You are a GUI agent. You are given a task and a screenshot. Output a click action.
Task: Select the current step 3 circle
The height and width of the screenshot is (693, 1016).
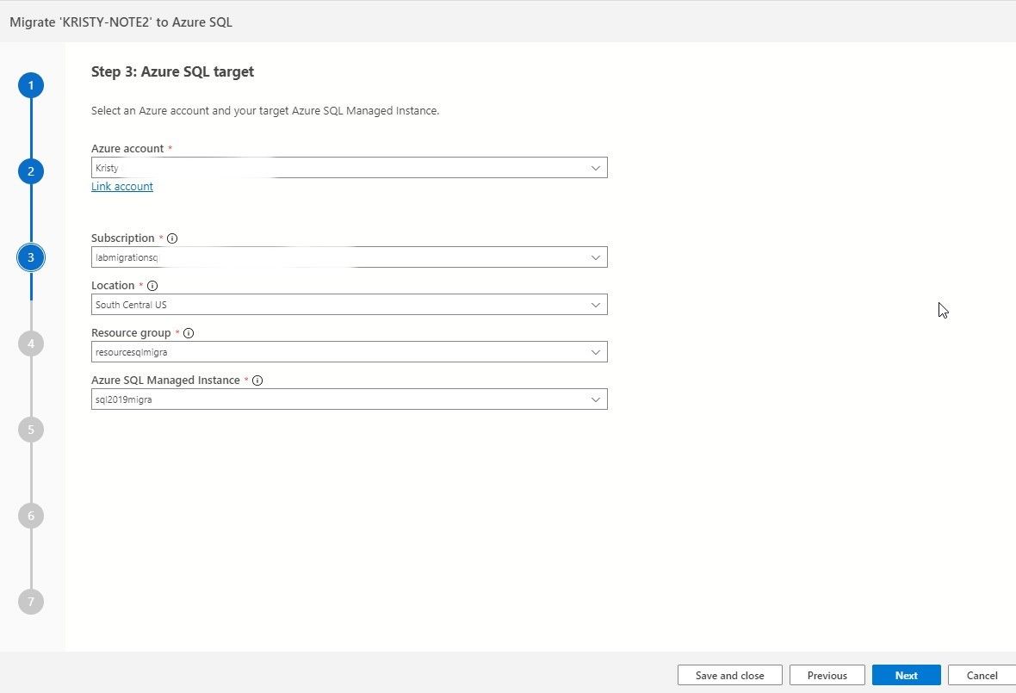coord(30,257)
